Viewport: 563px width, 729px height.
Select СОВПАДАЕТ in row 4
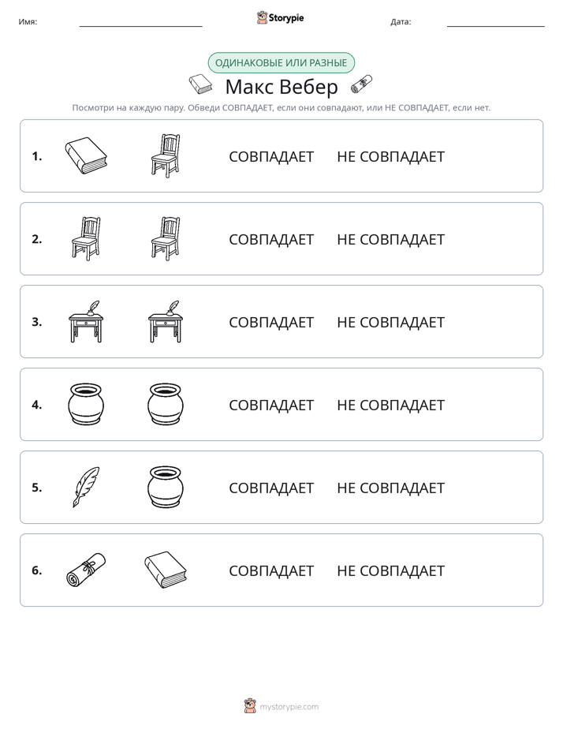pyautogui.click(x=271, y=405)
